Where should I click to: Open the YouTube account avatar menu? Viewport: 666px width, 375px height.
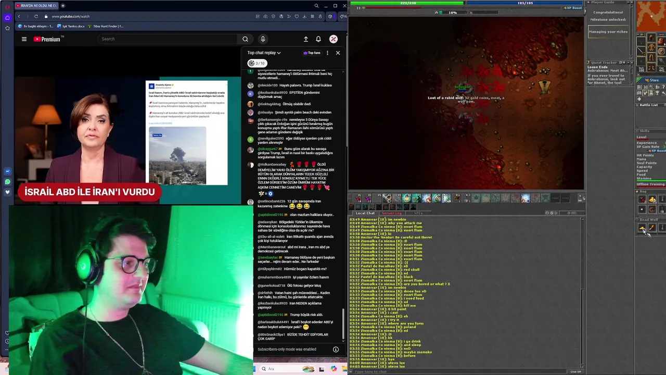pos(334,39)
